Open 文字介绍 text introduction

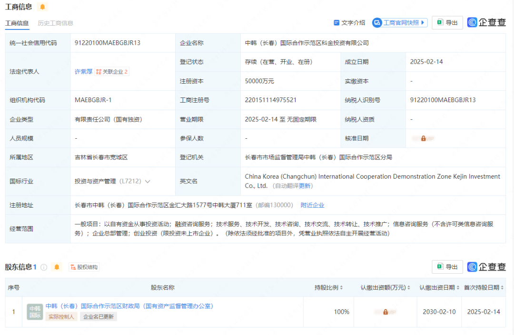(349, 23)
